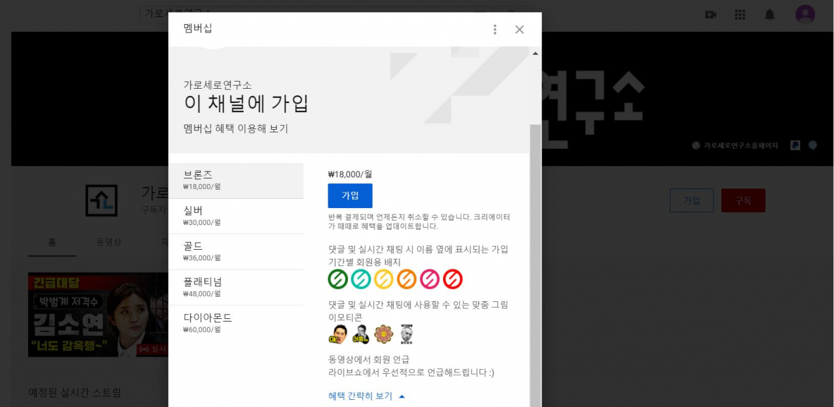Open the 김소연 live stream thumbnail
This screenshot has height=407, width=834.
pos(98,314)
